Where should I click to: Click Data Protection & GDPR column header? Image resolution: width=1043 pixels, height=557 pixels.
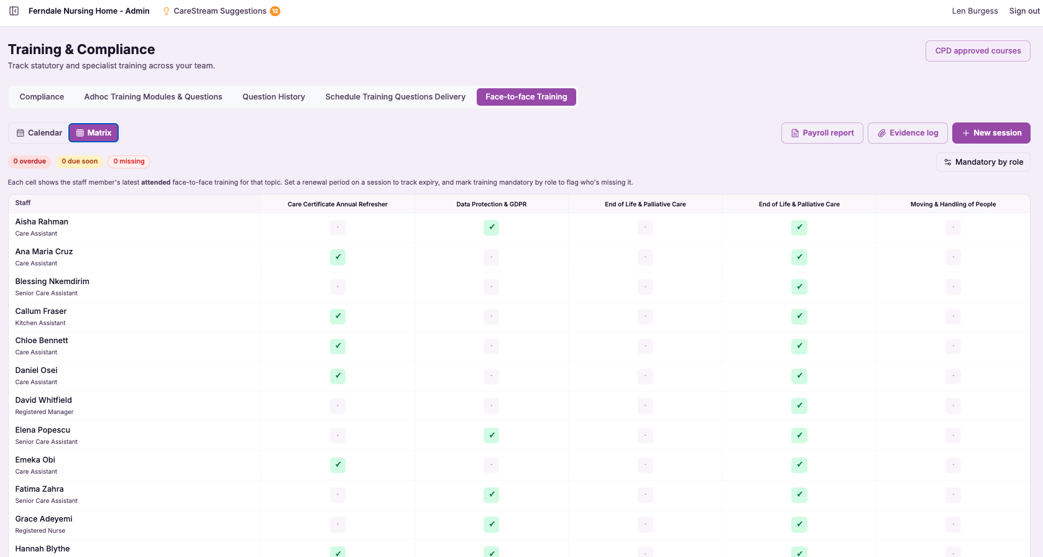492,205
